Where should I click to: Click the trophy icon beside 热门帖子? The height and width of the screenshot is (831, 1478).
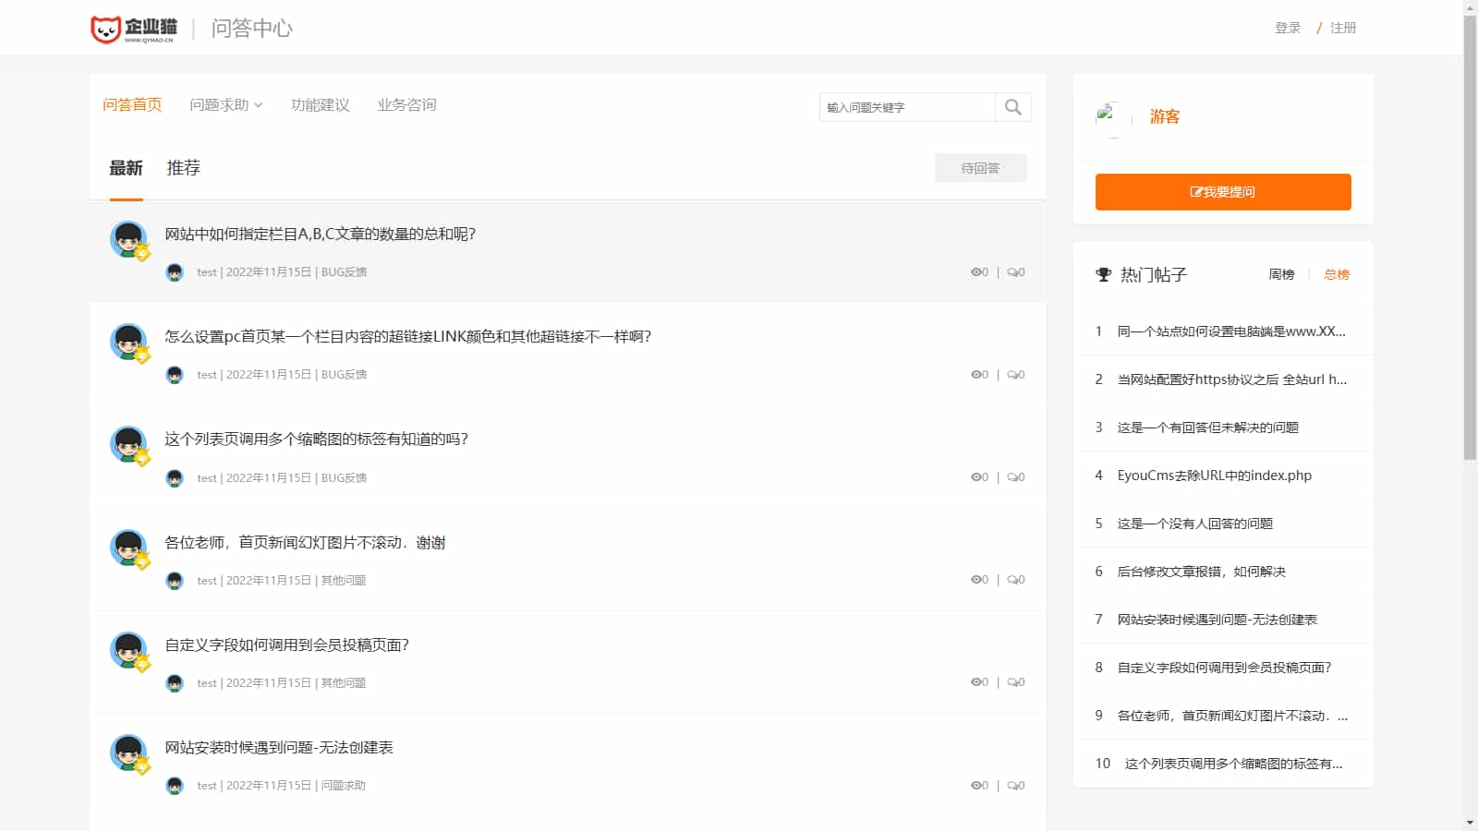[x=1103, y=274]
